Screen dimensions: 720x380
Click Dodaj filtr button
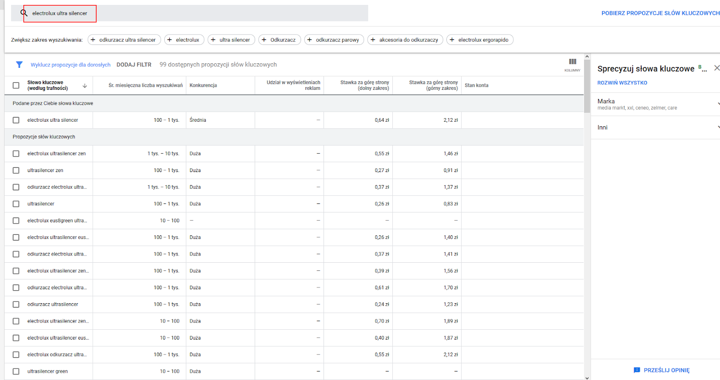point(134,65)
